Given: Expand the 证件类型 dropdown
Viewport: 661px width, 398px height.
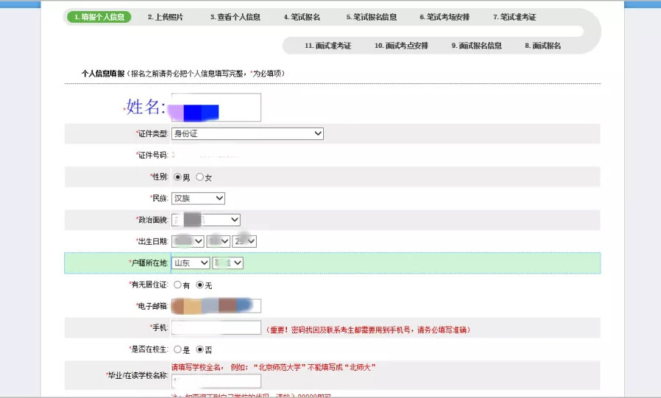Looking at the screenshot, I should [x=247, y=133].
